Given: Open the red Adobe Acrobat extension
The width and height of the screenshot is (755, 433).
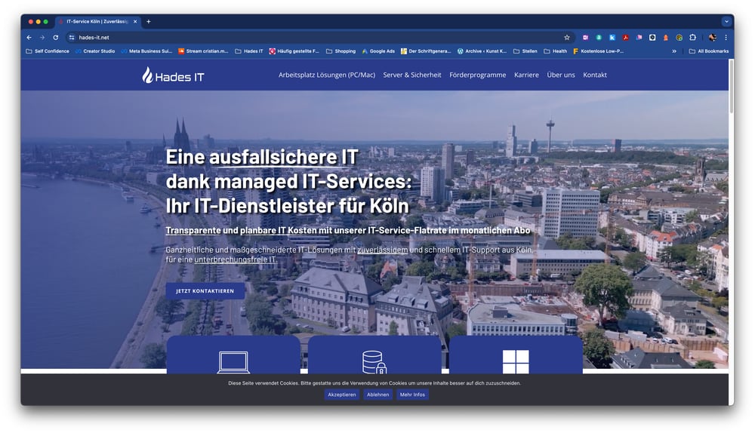Looking at the screenshot, I should 625,38.
